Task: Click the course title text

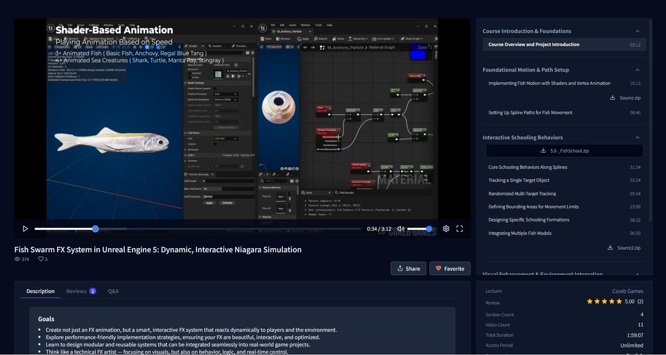Action: (158, 250)
